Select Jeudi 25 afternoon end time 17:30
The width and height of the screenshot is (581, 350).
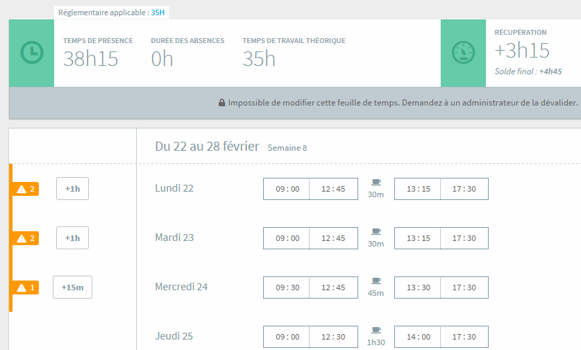click(x=464, y=337)
